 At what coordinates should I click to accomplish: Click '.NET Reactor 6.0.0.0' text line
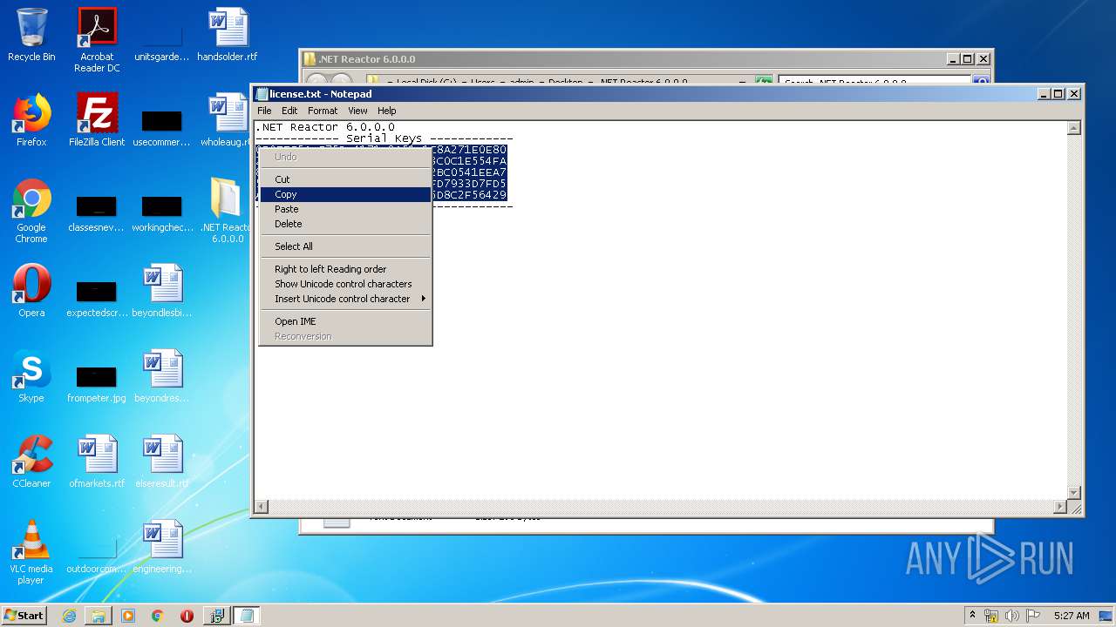325,127
